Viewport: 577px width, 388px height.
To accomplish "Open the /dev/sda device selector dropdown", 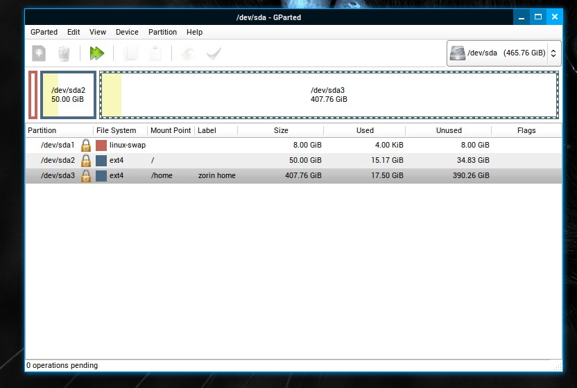I will click(x=503, y=53).
